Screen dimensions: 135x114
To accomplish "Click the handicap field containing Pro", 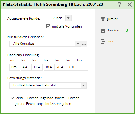I will [15, 67].
